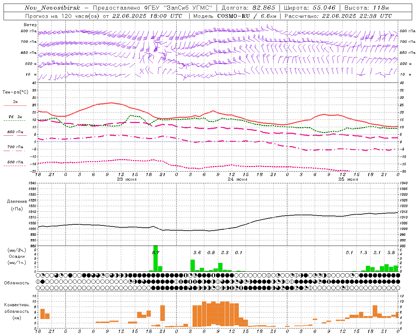Select the 700 гПа temperature legend entry
Viewport: 417px width, 334px height.
pyautogui.click(x=15, y=147)
